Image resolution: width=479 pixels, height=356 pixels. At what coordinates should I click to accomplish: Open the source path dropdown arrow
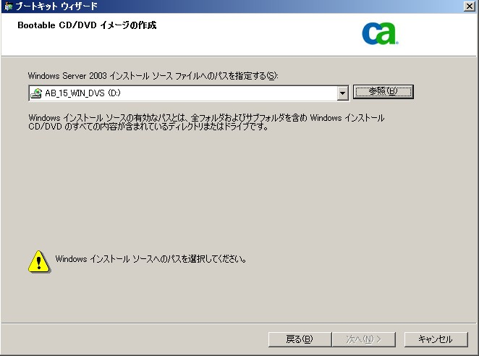coord(343,93)
